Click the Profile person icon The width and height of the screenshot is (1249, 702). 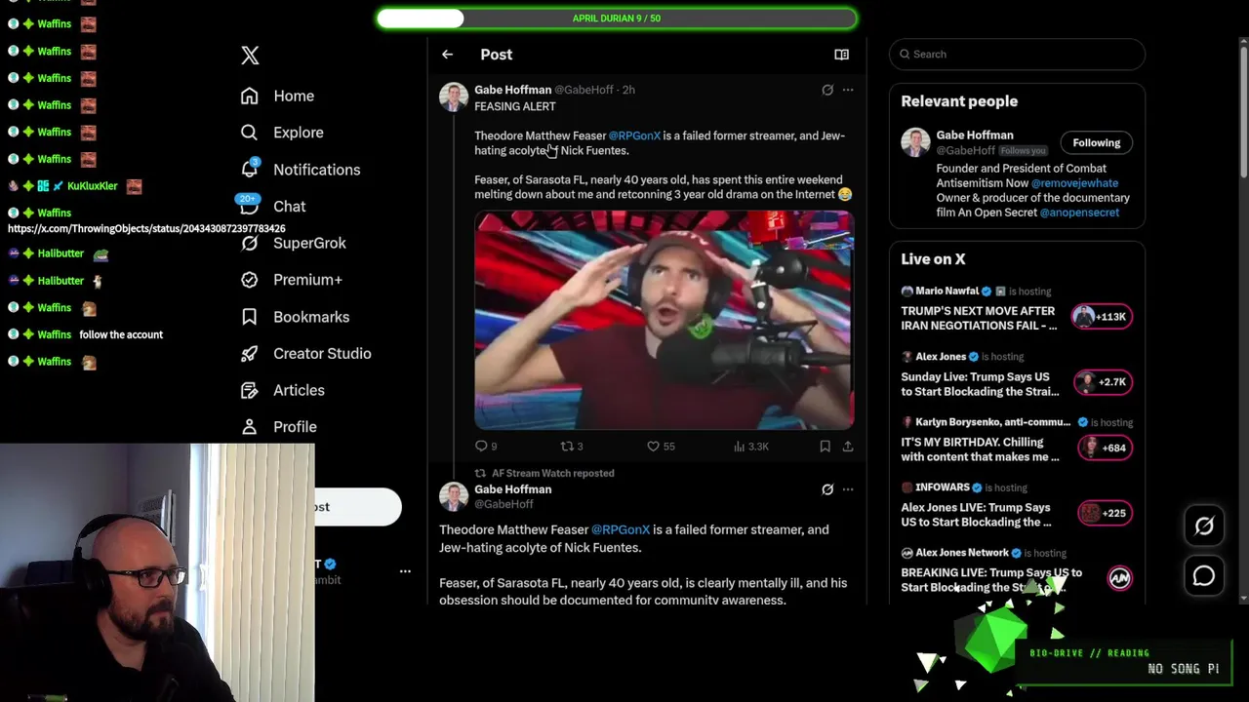(x=250, y=427)
